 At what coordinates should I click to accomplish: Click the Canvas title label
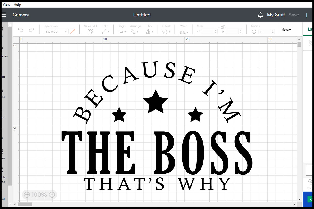click(x=20, y=15)
